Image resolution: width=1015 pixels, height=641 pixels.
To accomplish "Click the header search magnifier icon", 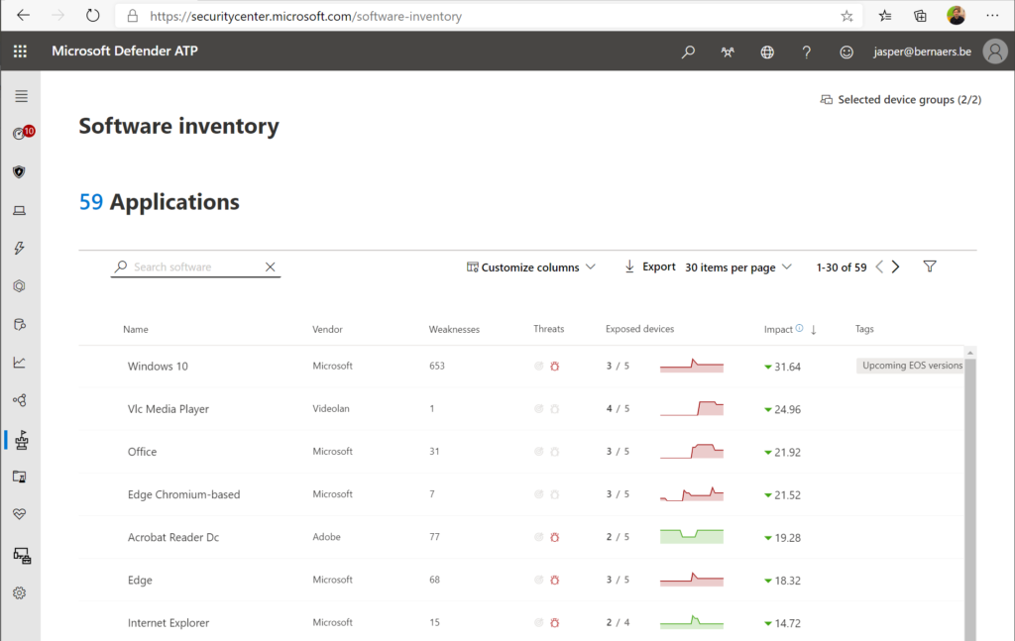I will tap(688, 52).
